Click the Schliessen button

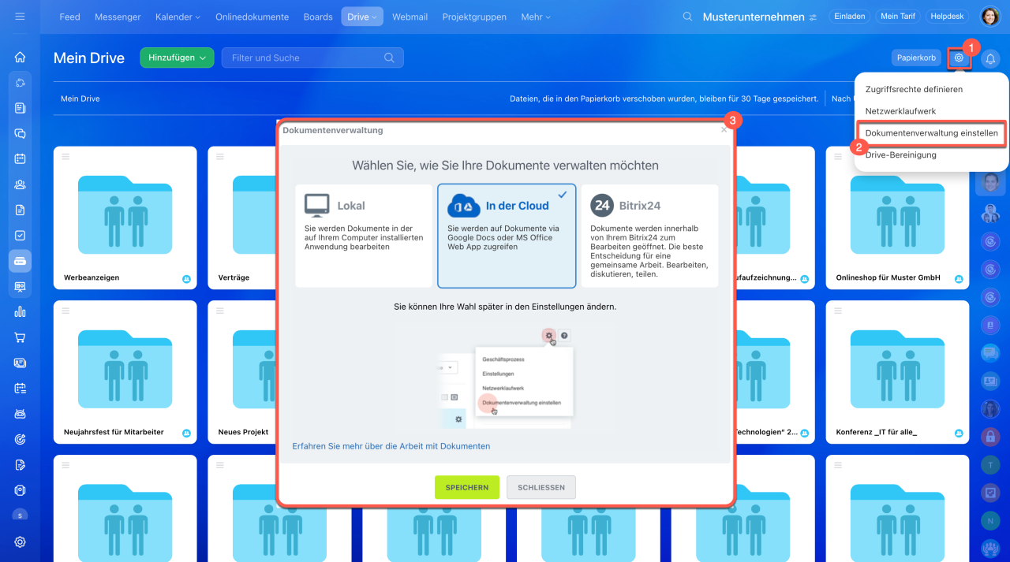[541, 487]
